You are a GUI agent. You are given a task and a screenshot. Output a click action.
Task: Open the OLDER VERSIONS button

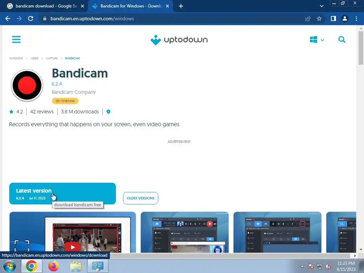coord(140,198)
